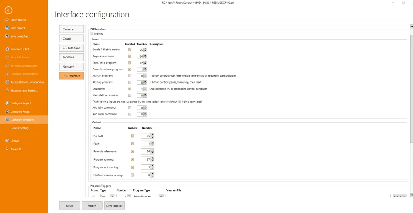The width and height of the screenshot is (413, 213).
Task: Click the Configure Robot gear icon
Action: pyautogui.click(x=7, y=111)
